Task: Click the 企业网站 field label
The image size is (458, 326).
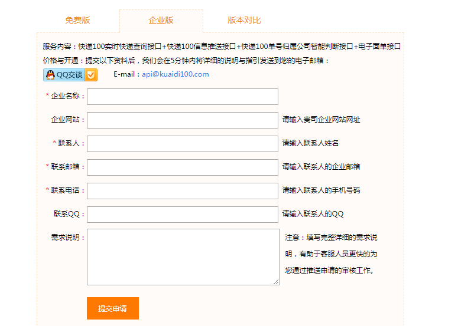Action: 68,120
